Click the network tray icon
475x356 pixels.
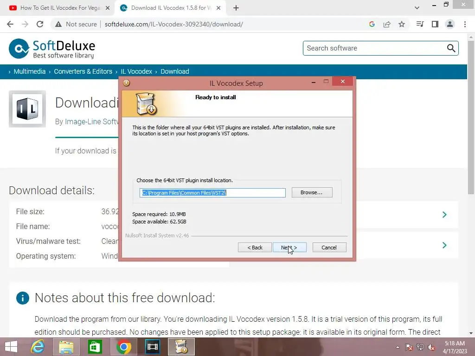(420, 347)
